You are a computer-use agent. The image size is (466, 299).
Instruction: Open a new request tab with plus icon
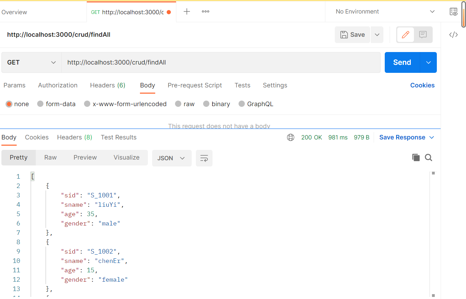point(187,11)
